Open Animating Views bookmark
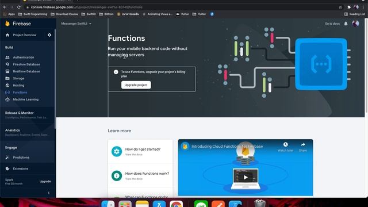Image resolution: width=368 pixels, height=207 pixels. click(158, 14)
